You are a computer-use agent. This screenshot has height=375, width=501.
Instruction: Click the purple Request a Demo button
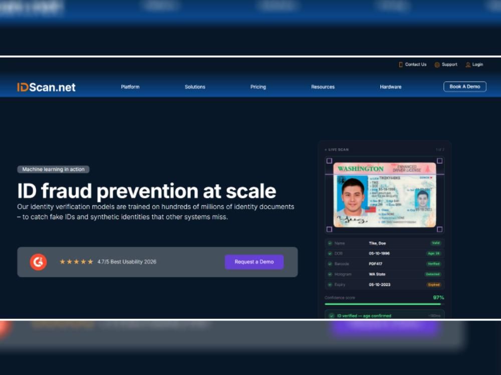tap(255, 262)
